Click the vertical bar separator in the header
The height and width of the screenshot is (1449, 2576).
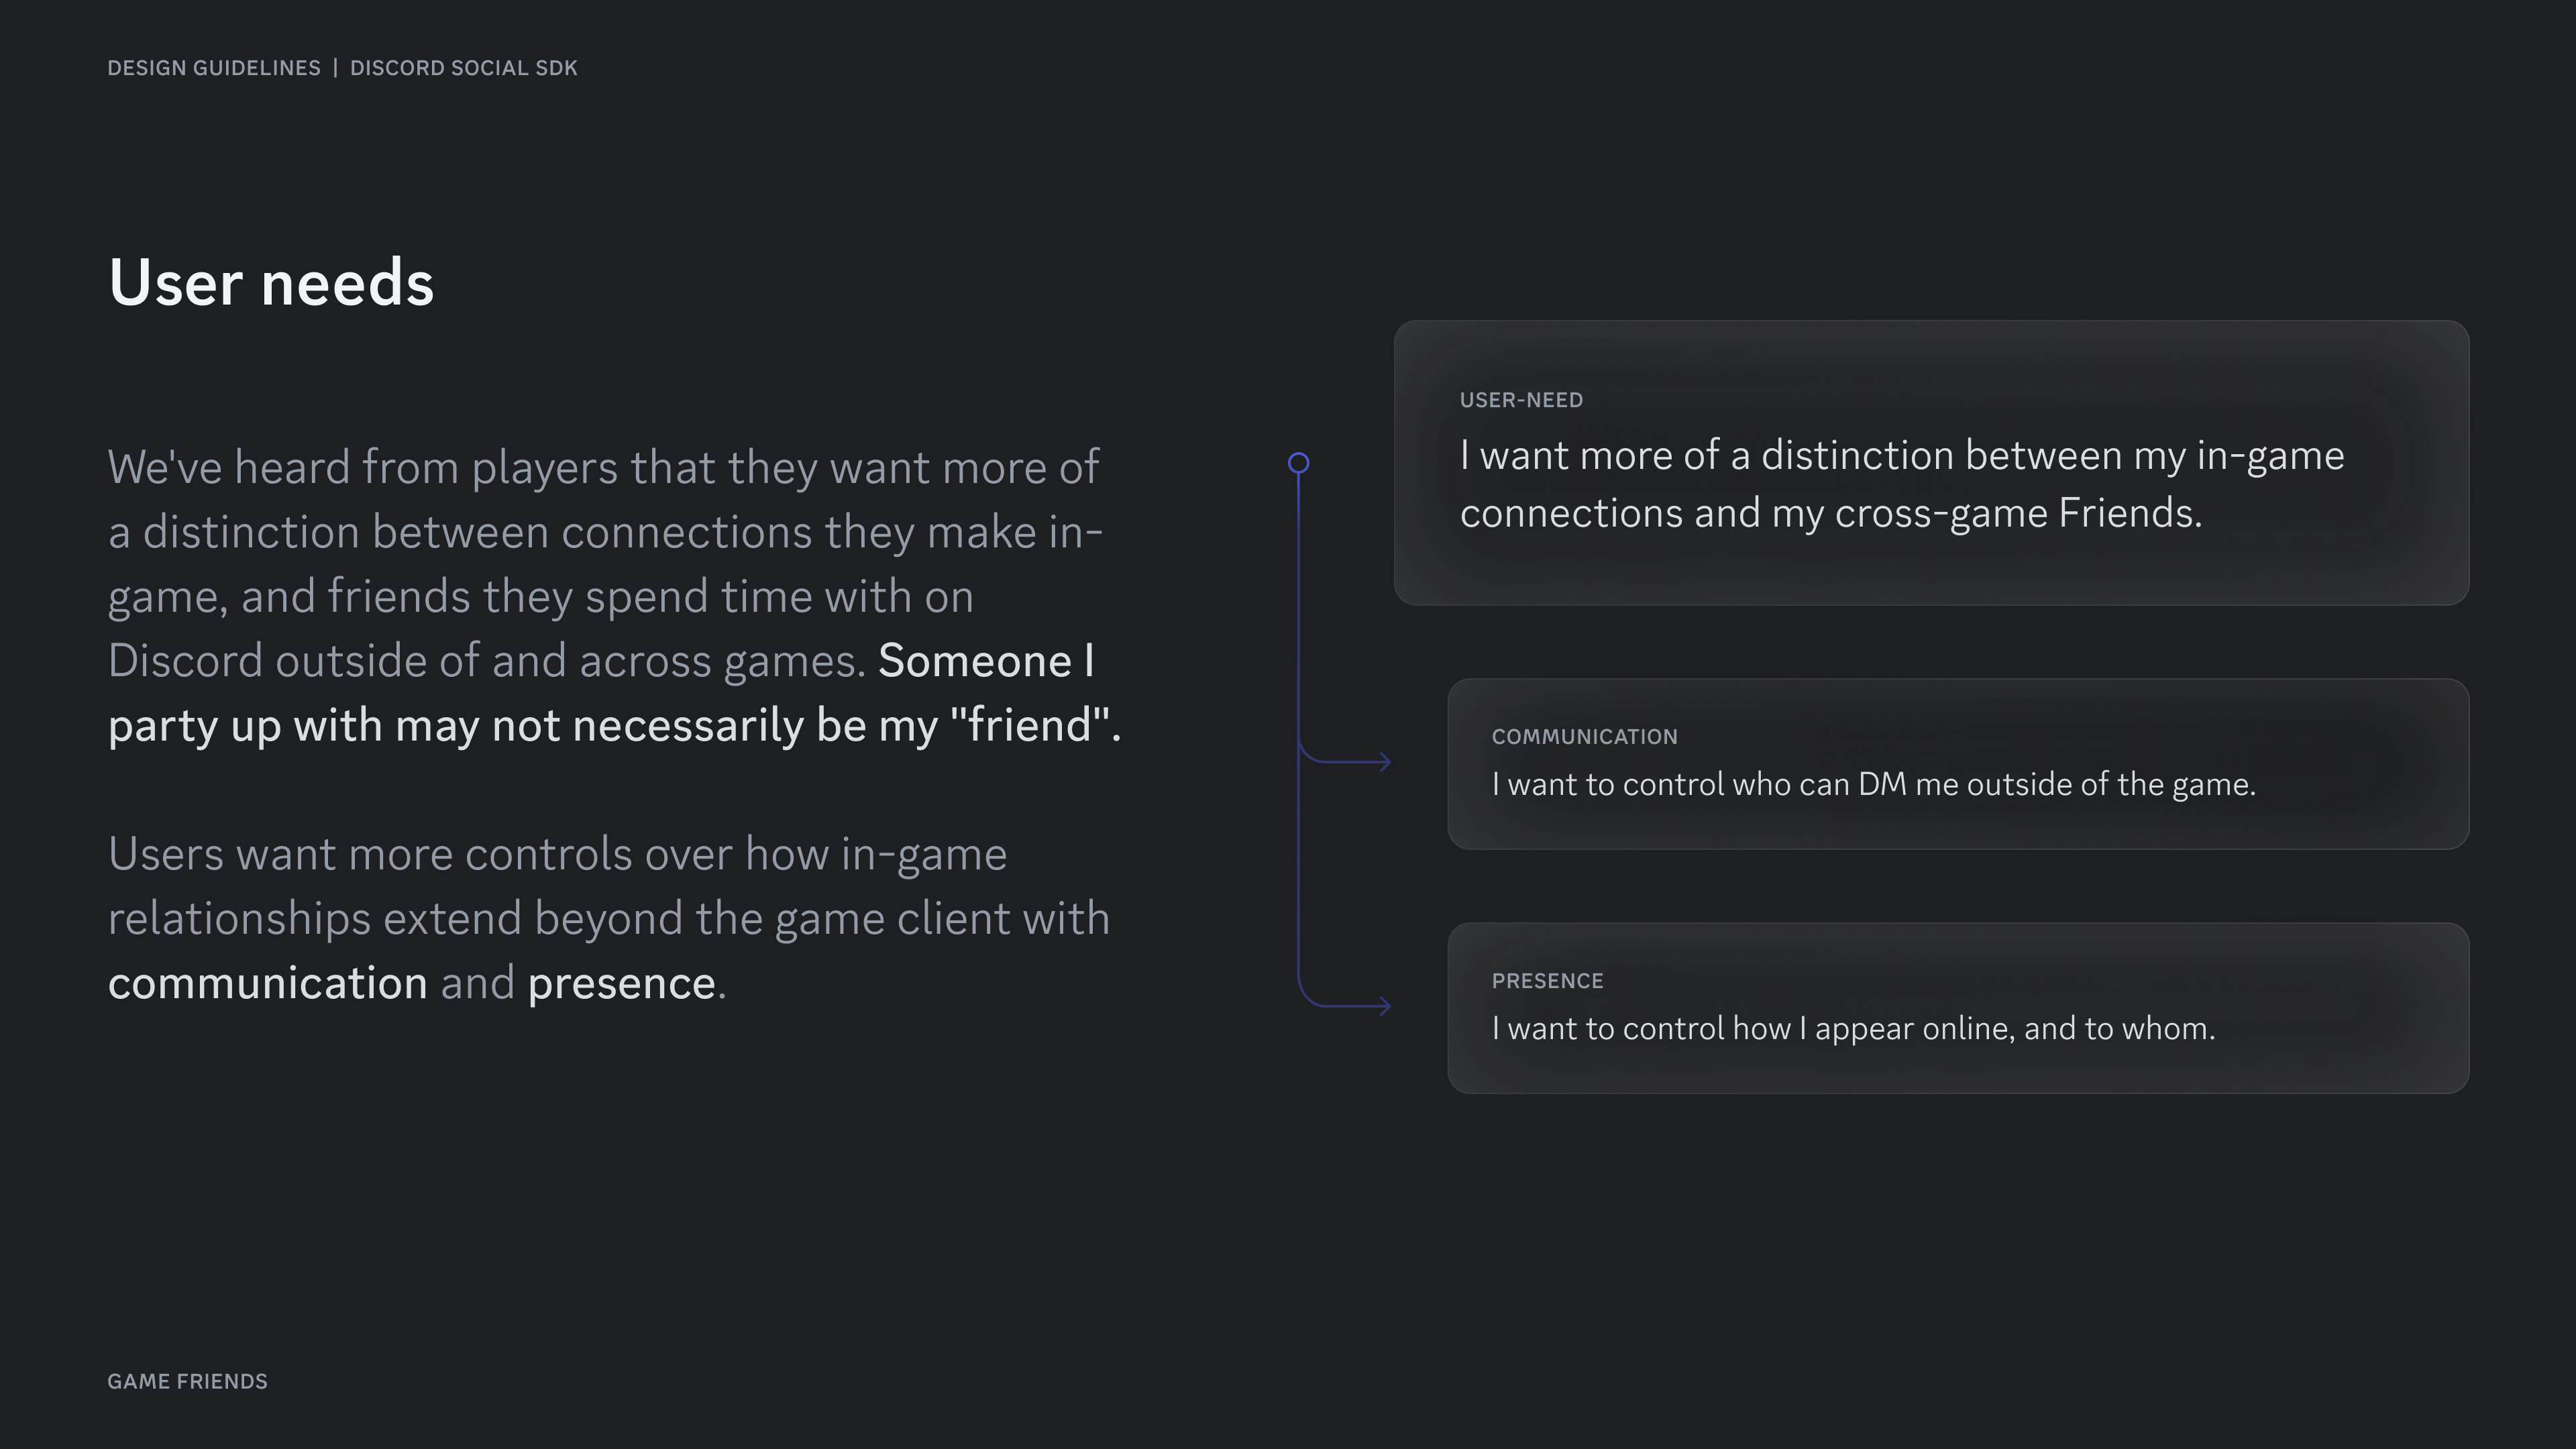click(x=335, y=68)
